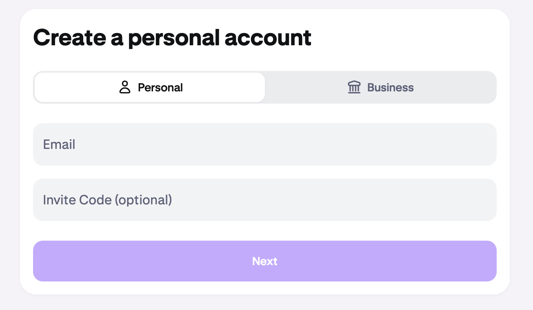Select the white highlighted Personal segment
This screenshot has height=310, width=533.
click(x=150, y=87)
